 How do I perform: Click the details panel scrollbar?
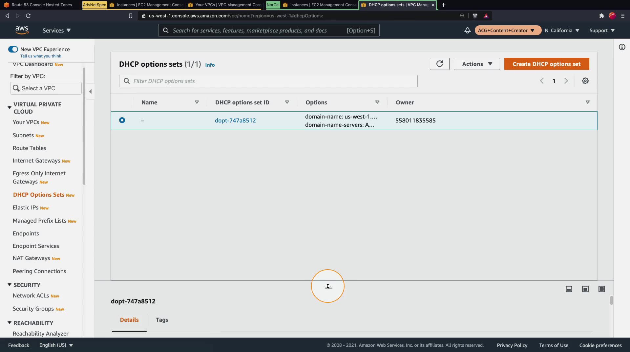click(x=611, y=300)
